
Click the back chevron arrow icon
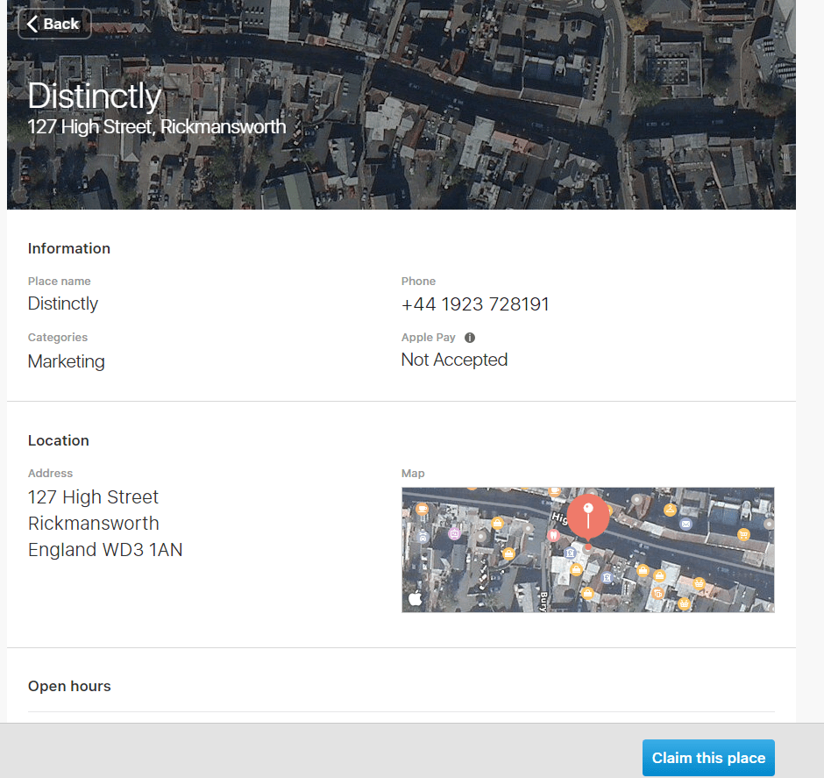pyautogui.click(x=33, y=24)
